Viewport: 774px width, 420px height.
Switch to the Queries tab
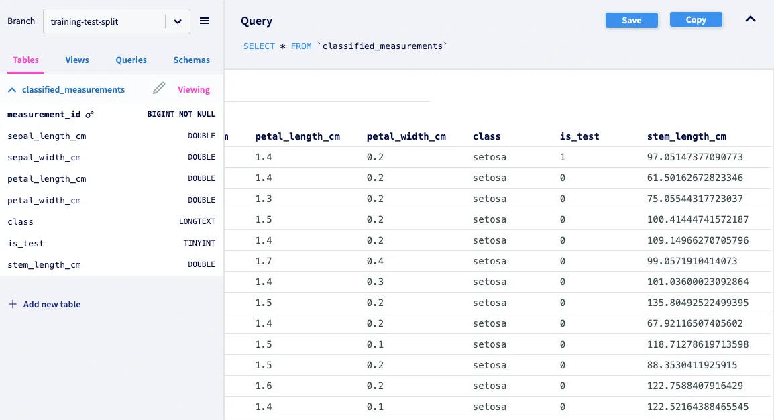(x=131, y=60)
